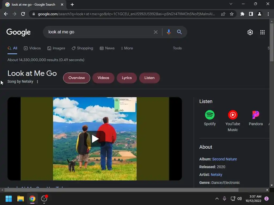Select the Overview chip
The width and height of the screenshot is (274, 205).
pyautogui.click(x=77, y=78)
